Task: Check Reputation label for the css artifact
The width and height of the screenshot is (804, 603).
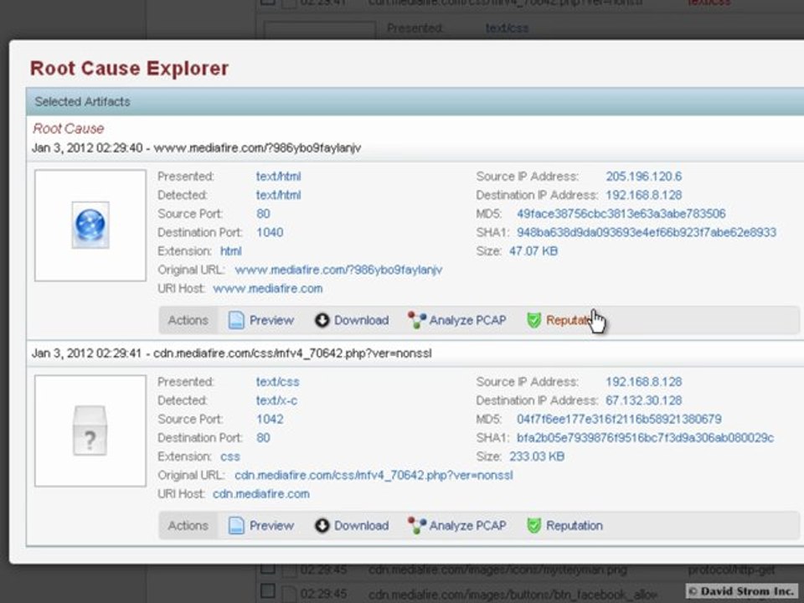Action: (x=575, y=526)
